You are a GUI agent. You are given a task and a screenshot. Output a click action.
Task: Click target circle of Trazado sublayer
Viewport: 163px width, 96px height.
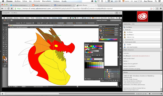pyautogui.click(x=118, y=73)
